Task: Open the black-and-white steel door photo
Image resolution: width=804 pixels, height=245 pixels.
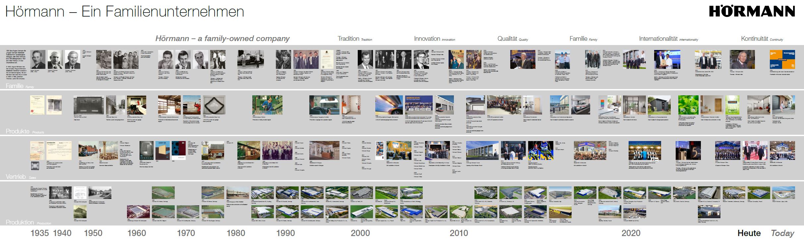Action: [89, 105]
